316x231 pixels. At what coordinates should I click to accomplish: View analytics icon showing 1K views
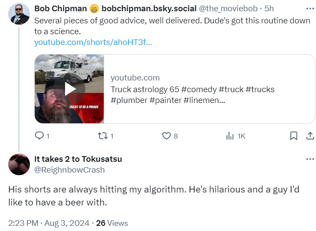[230, 136]
